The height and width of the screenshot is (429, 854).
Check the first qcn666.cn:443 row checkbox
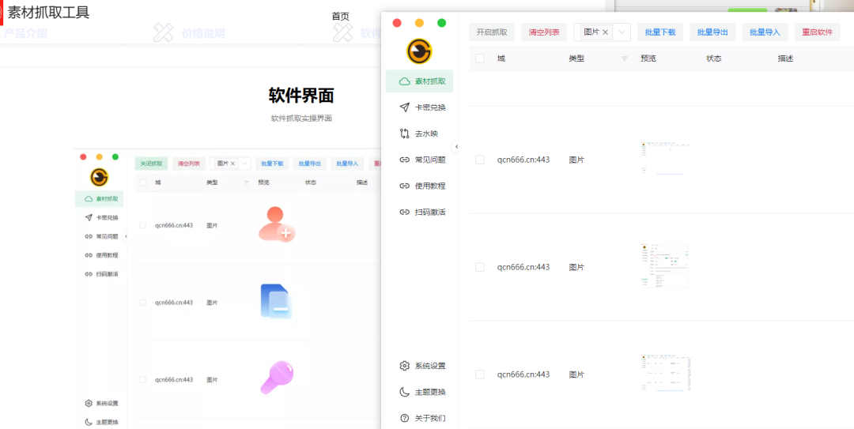pyautogui.click(x=480, y=160)
